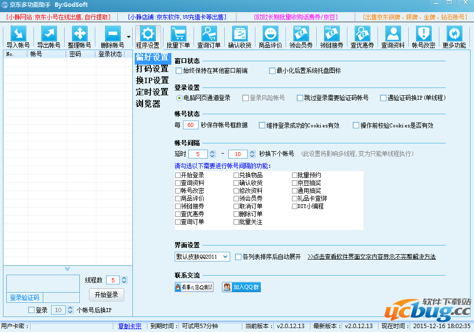Click the 线程数 stepper arrows
The height and width of the screenshot is (332, 474).
124,280
